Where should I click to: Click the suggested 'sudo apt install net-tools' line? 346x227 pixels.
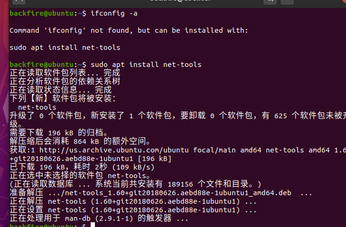pyautogui.click(x=65, y=47)
